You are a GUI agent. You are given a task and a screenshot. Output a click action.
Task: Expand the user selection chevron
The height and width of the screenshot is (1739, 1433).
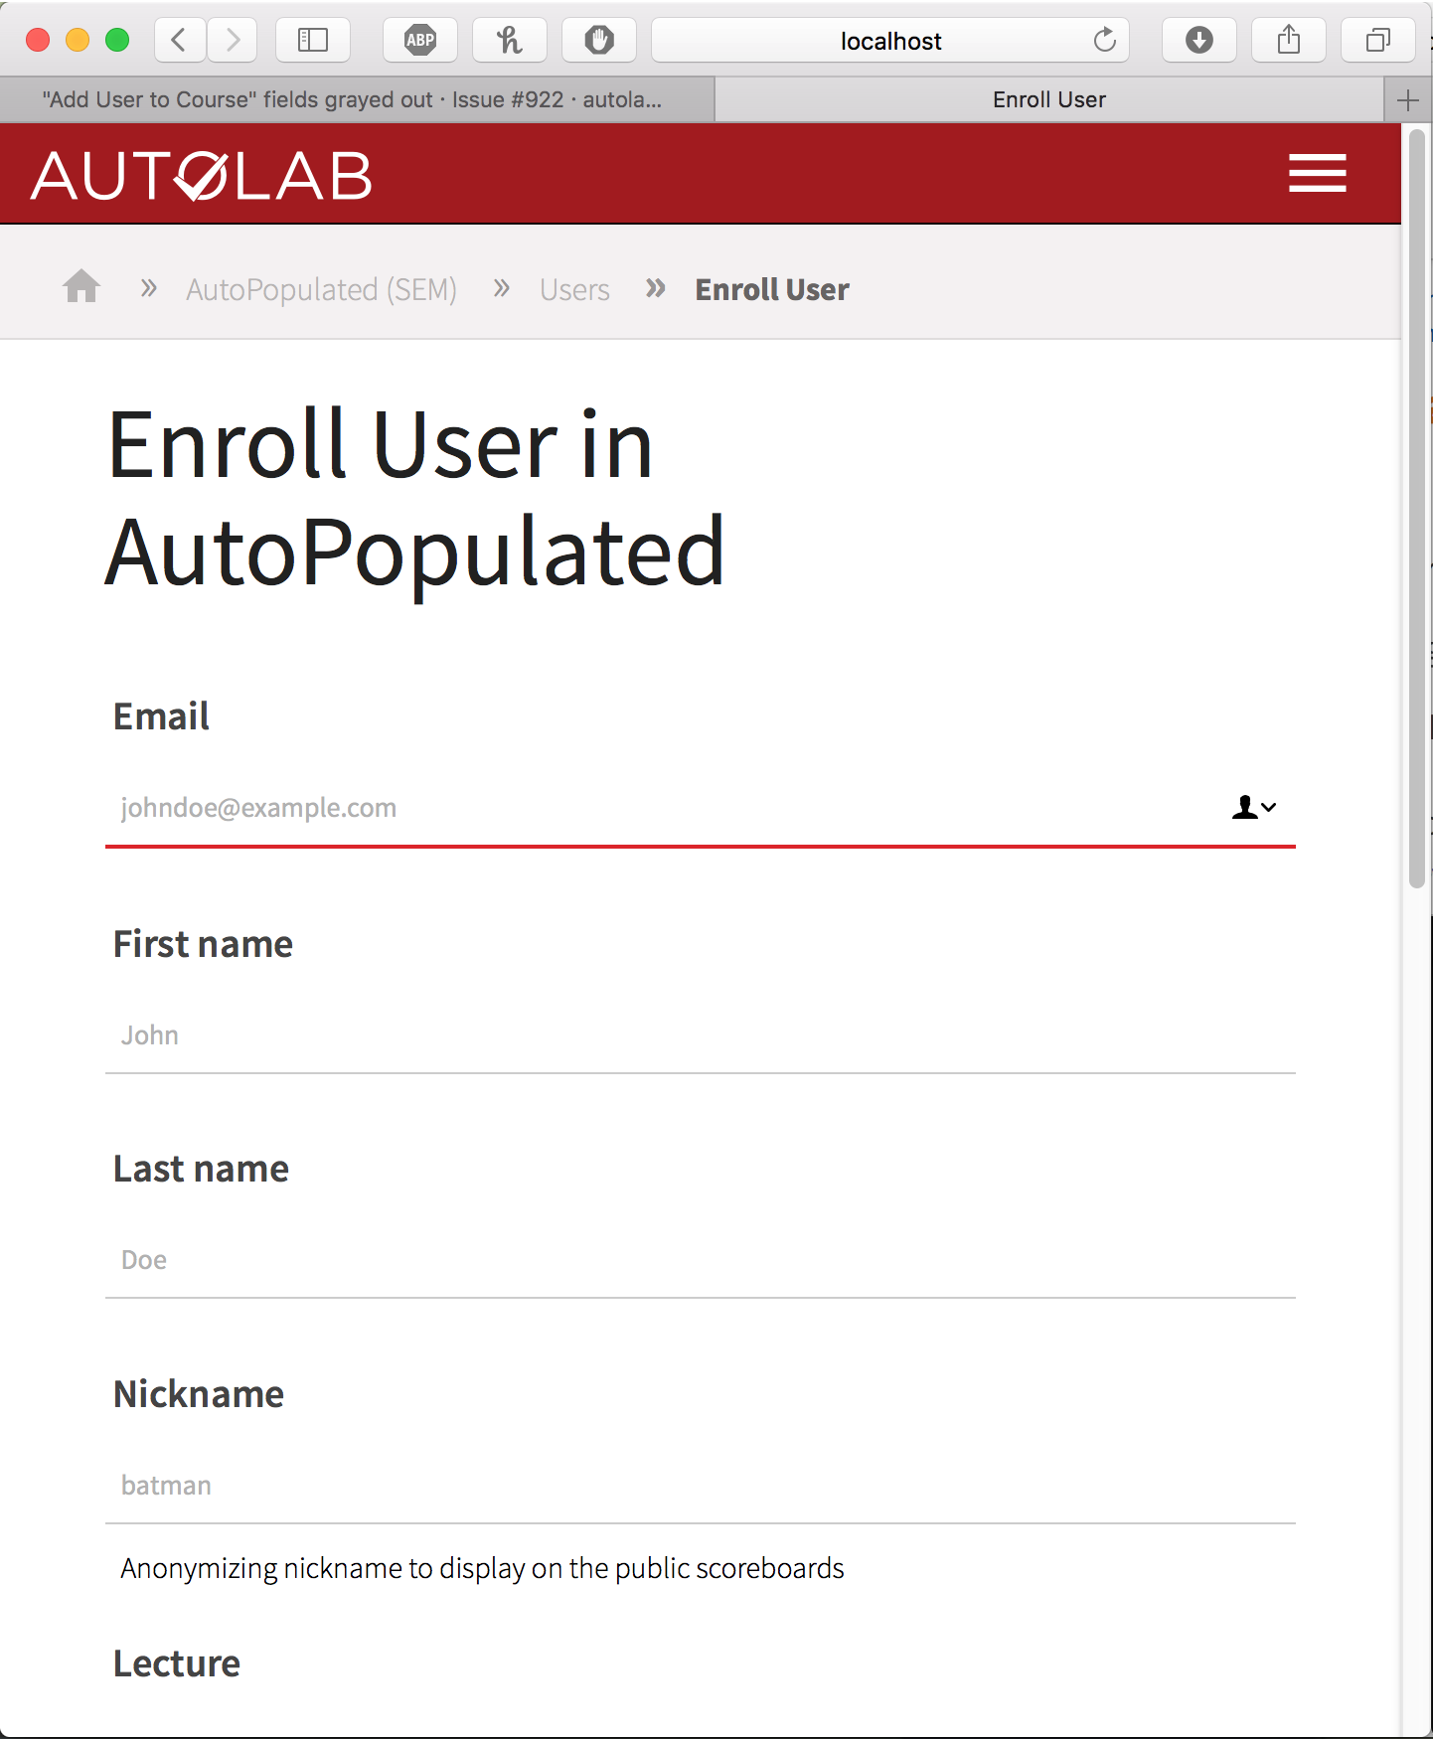click(x=1268, y=809)
